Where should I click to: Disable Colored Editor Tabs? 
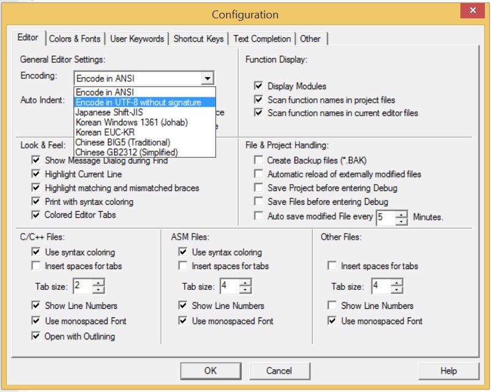point(36,215)
